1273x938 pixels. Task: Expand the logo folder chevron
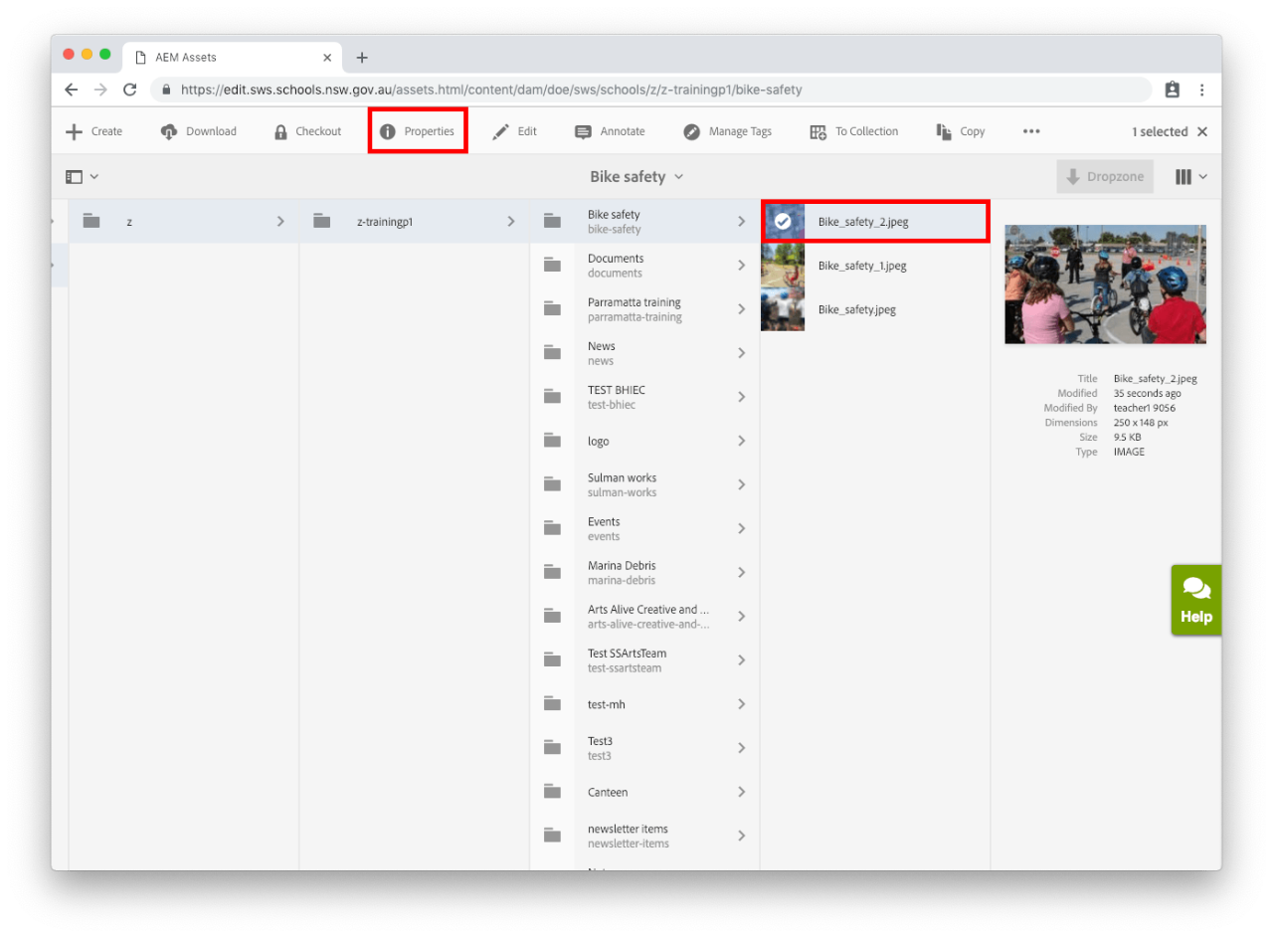pyautogui.click(x=741, y=441)
